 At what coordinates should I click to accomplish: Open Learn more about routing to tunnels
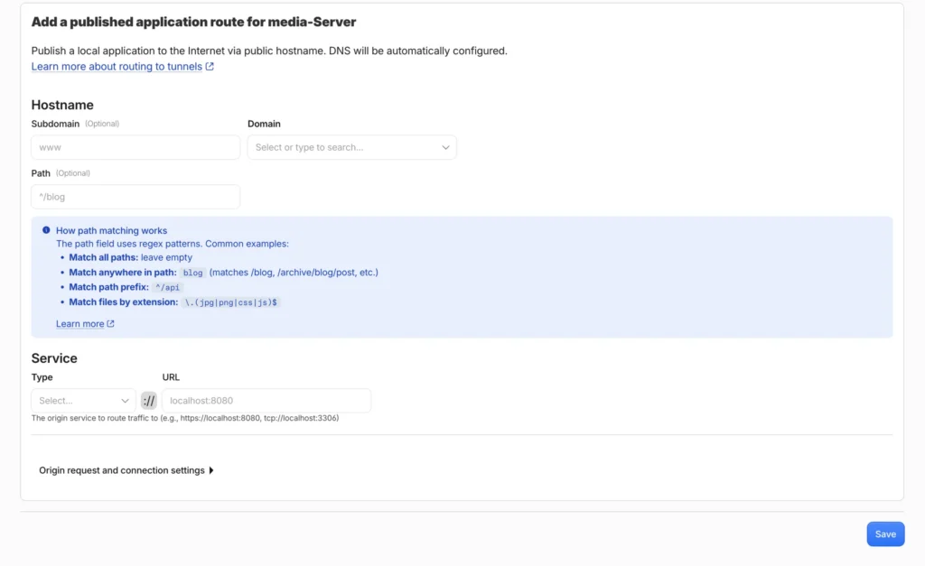pos(117,67)
